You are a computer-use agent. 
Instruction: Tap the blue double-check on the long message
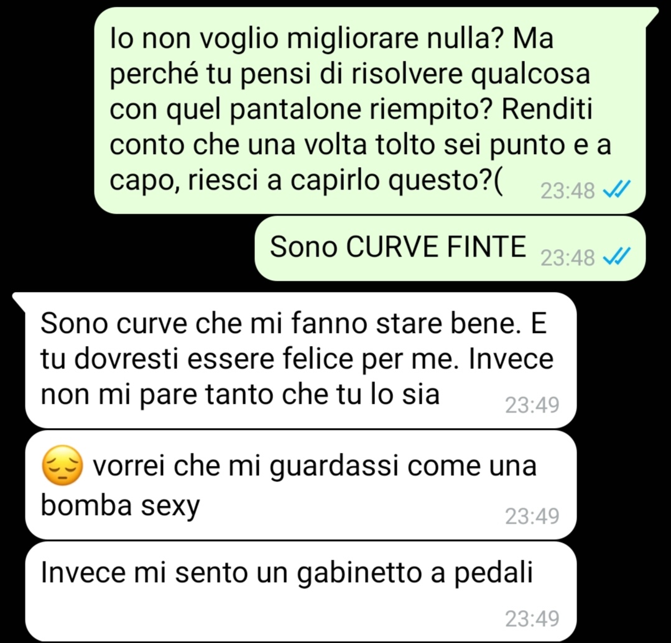coord(616,188)
